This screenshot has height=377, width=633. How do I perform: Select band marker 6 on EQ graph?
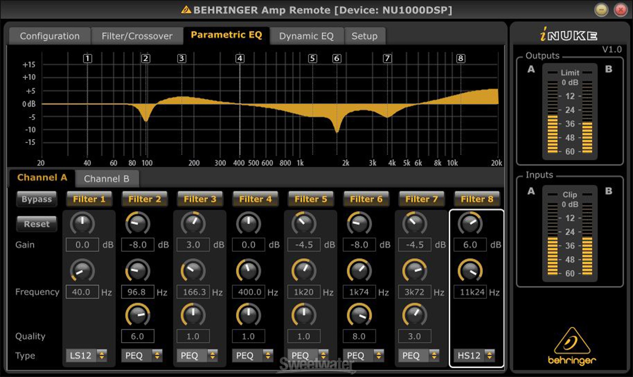(337, 59)
